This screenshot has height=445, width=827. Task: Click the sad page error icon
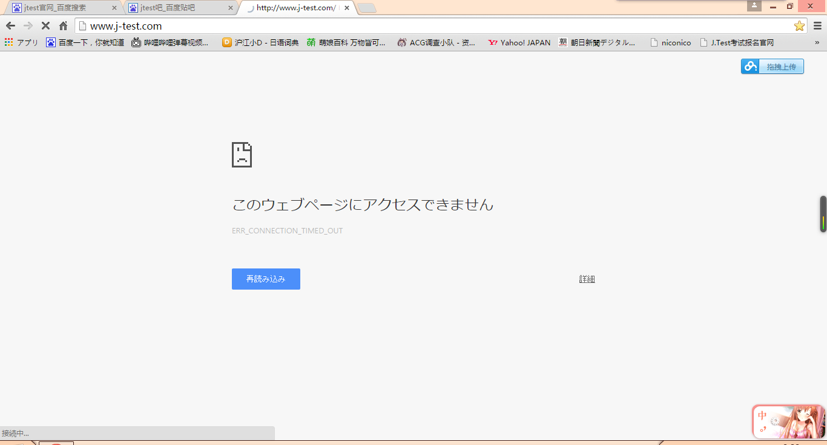242,155
